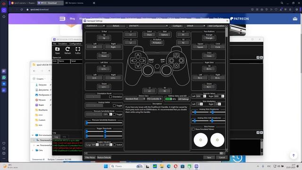Image resolution: width=302 pixels, height=170 pixels.
Task: Click the toolbox icon on RPCS3 site header
Action: (295, 19)
